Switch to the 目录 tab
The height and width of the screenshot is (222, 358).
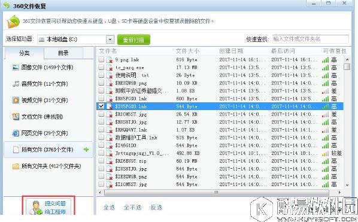click(63, 53)
